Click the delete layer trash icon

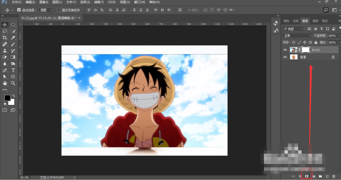point(333,176)
